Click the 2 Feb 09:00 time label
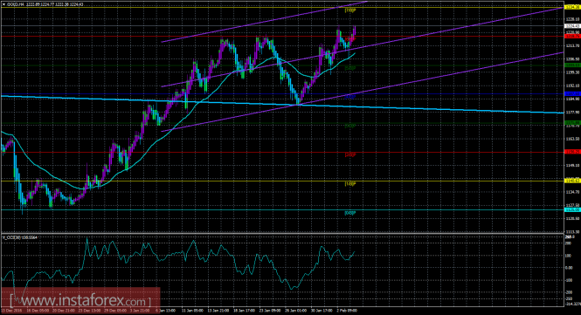 point(347,311)
